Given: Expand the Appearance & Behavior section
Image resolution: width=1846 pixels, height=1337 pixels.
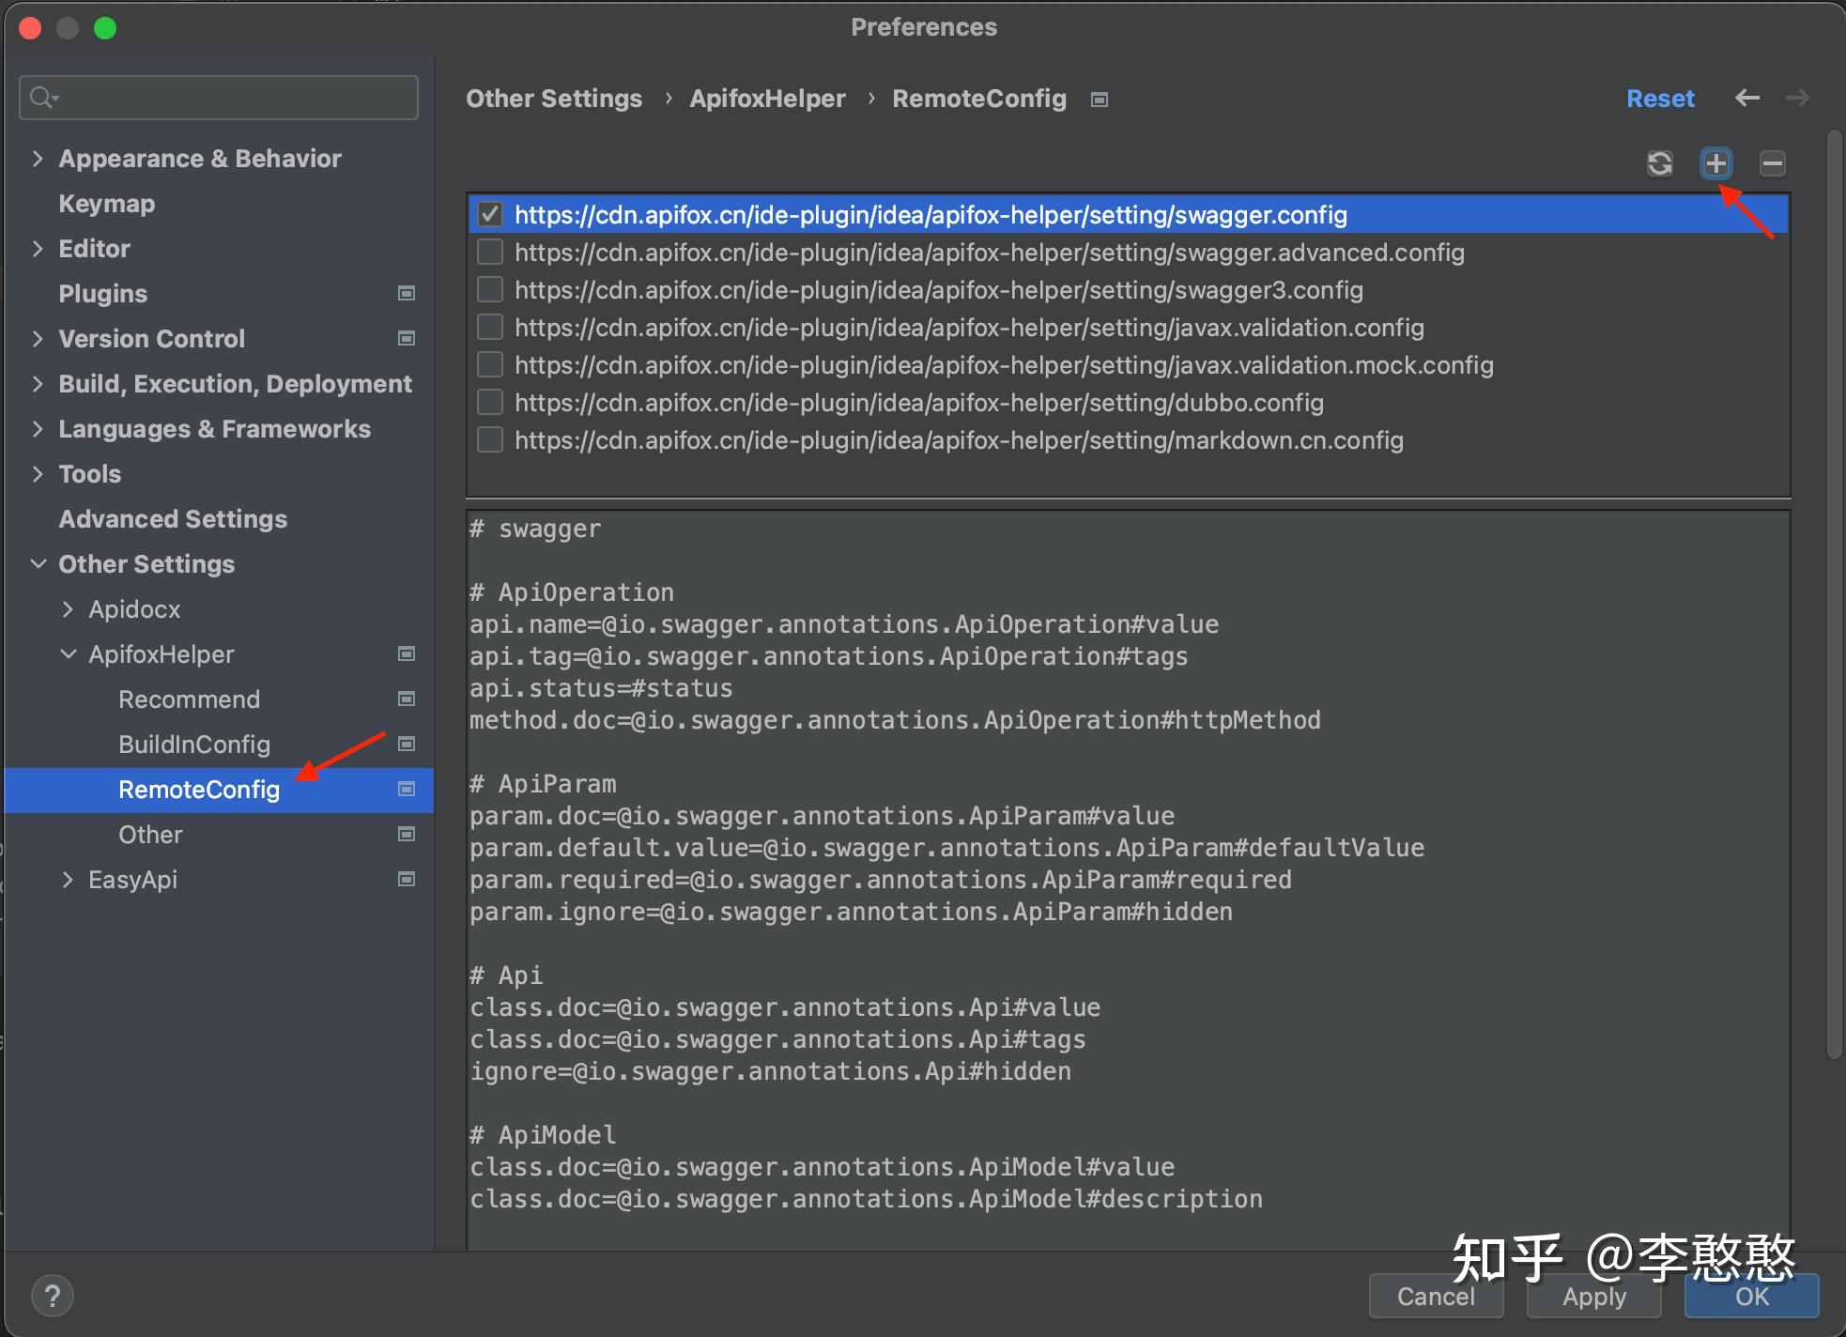Looking at the screenshot, I should coord(38,158).
